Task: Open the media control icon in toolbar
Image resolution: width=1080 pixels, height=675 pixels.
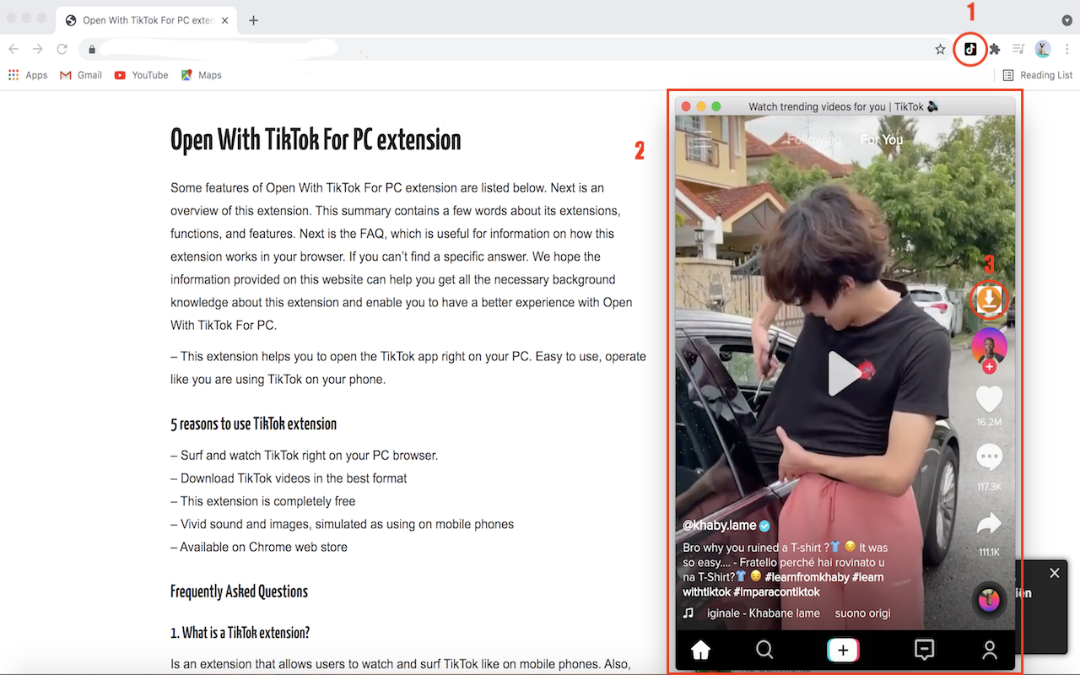Action: pyautogui.click(x=1019, y=50)
